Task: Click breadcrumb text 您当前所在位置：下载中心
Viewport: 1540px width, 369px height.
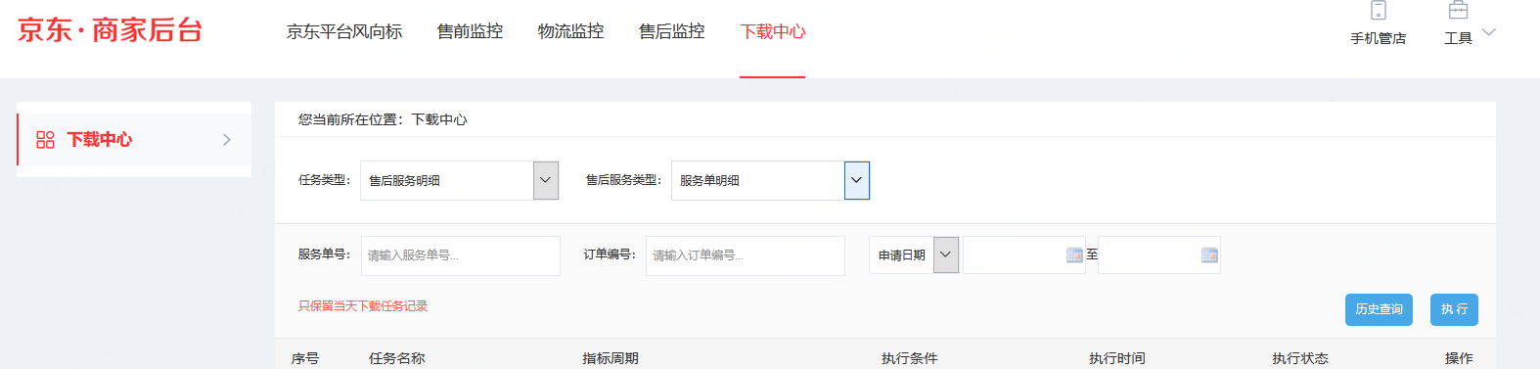Action: 383,119
